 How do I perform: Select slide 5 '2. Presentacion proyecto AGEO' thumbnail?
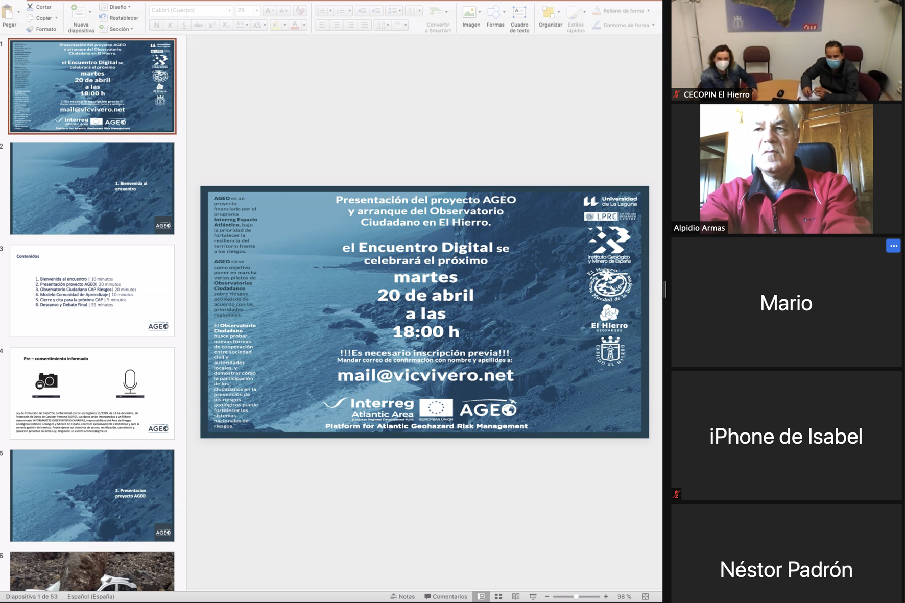[x=92, y=495]
